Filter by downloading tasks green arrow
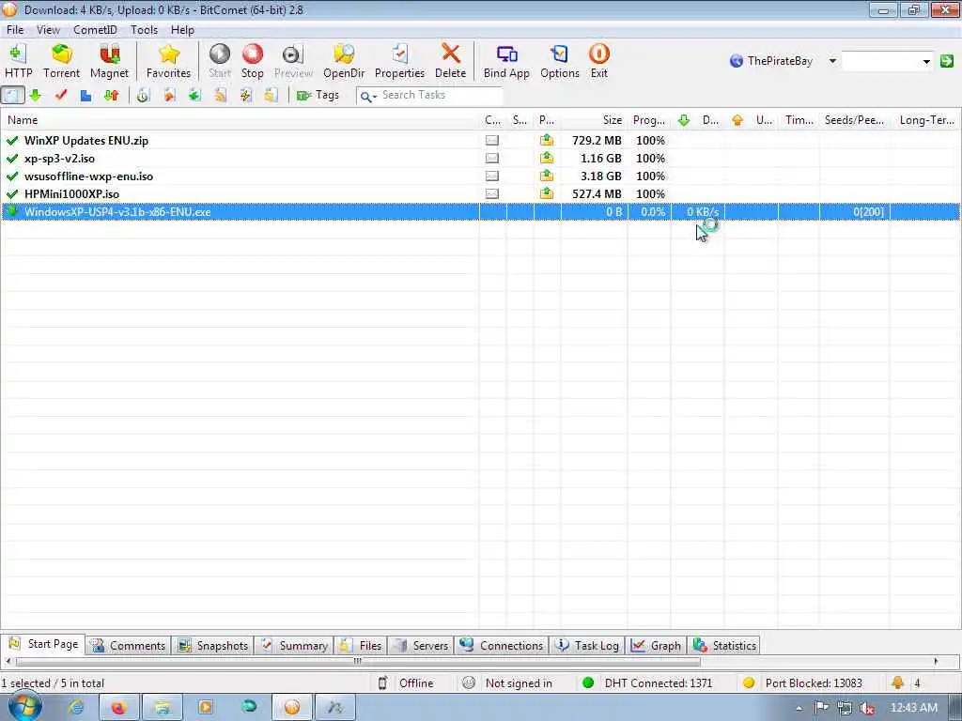The width and height of the screenshot is (962, 721). [x=36, y=95]
